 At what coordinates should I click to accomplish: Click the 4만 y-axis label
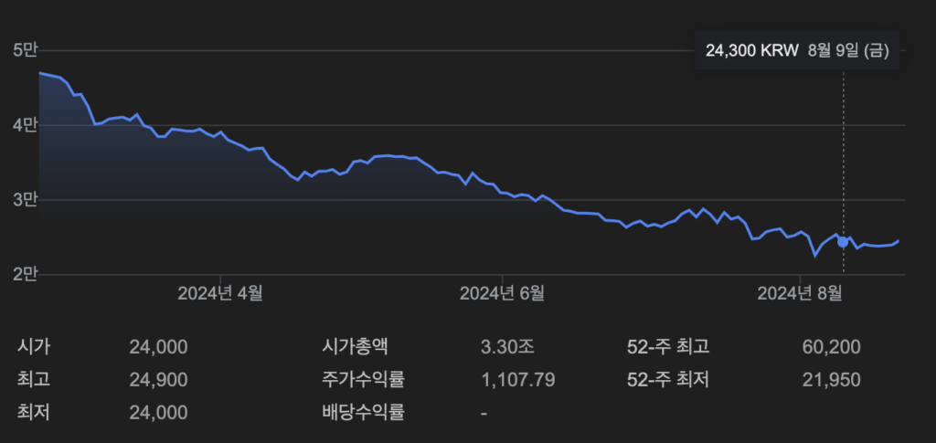click(25, 125)
